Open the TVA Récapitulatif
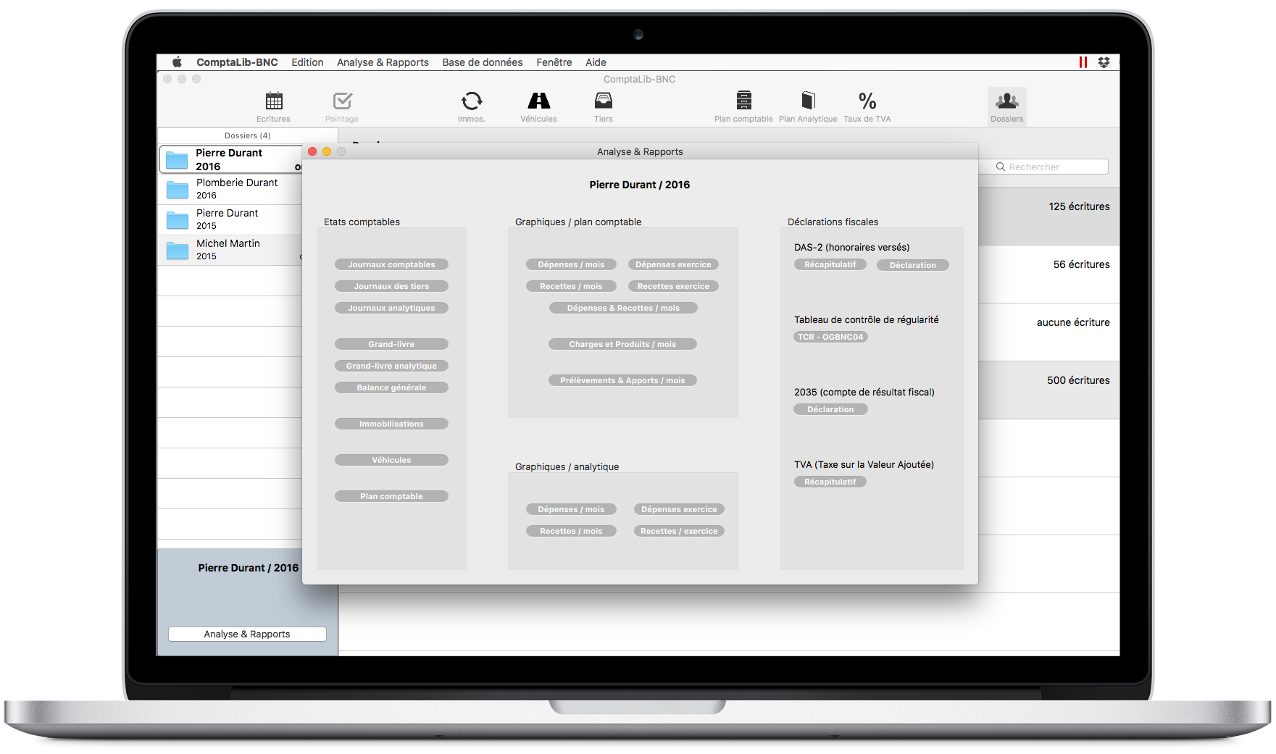The image size is (1276, 754). (x=830, y=482)
